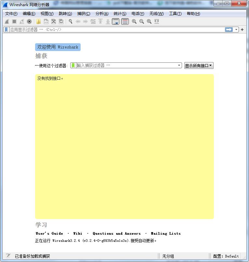
Task: Click the apply display filter arrow button
Action: coord(229,30)
